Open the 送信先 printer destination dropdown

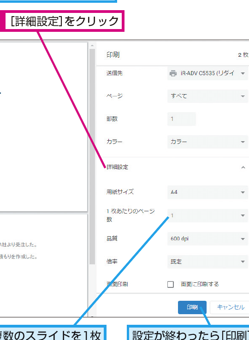[x=207, y=73]
